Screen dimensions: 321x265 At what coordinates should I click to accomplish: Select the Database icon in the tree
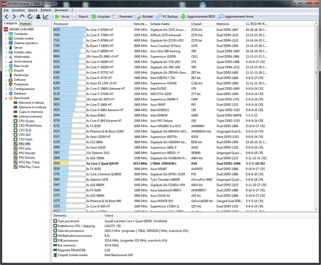(x=11, y=93)
